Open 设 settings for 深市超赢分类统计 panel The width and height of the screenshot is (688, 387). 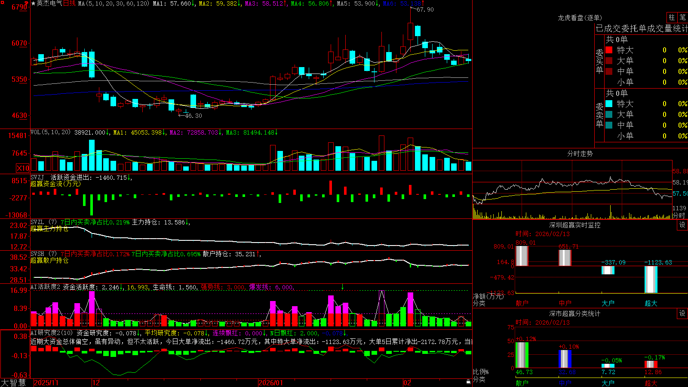(x=682, y=313)
